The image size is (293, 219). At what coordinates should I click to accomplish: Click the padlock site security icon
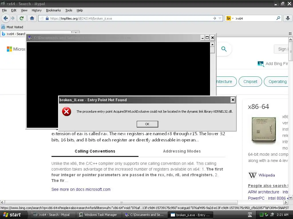[47, 18]
